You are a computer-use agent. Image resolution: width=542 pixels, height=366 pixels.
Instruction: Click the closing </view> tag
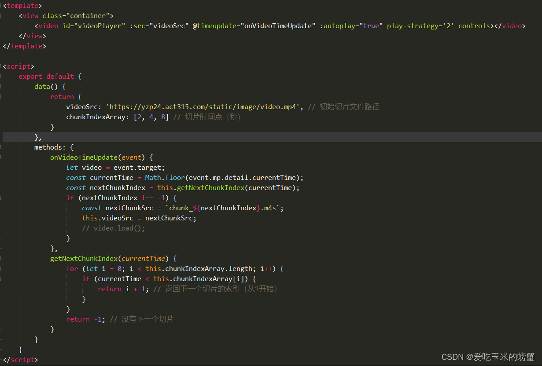coord(32,36)
